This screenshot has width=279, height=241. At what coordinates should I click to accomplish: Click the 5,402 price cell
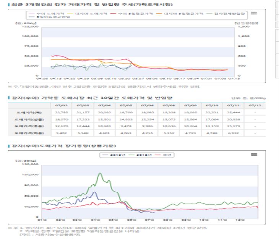click(62, 133)
